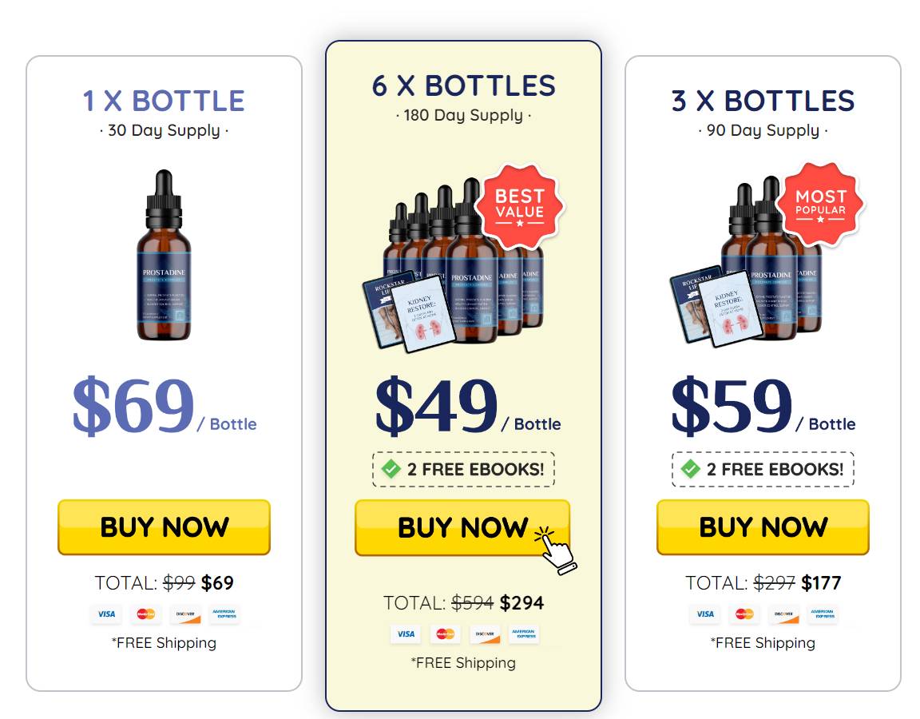Screen dimensions: 920x719
Task: Click the American Express icon under 3 bottles plan
Action: tap(823, 614)
